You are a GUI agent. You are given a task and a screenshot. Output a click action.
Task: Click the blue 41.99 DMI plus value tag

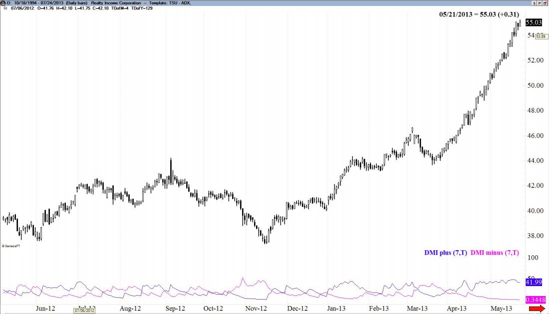(533, 282)
